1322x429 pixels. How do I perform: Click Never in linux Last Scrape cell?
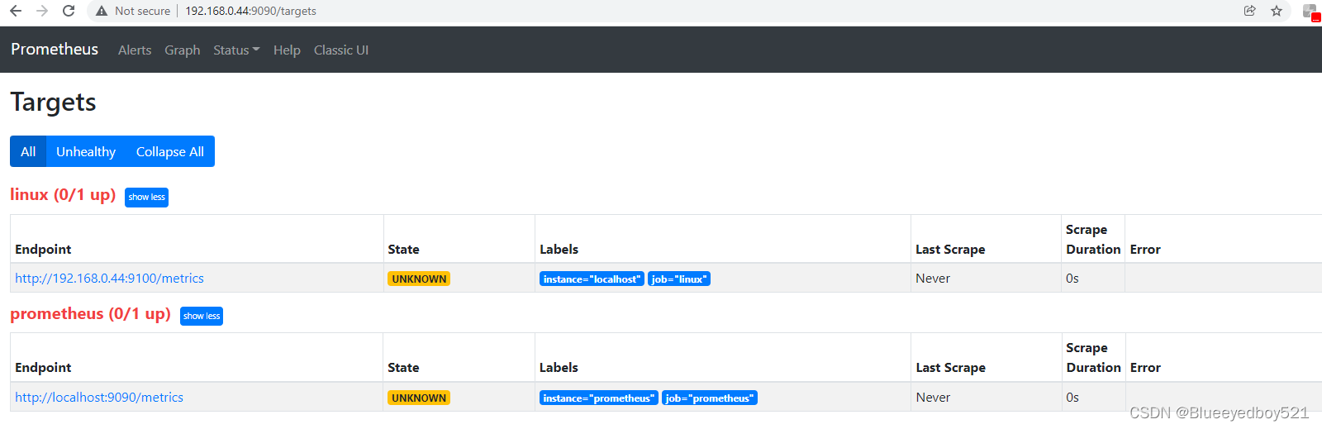(x=933, y=279)
